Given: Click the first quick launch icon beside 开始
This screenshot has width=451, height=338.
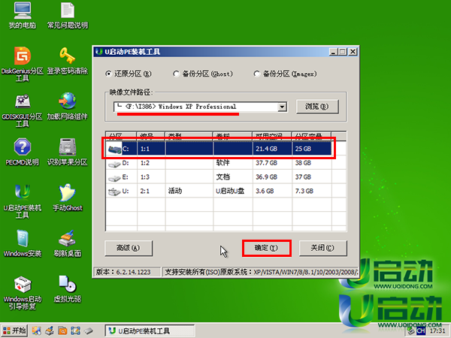Looking at the screenshot, I should point(37,330).
